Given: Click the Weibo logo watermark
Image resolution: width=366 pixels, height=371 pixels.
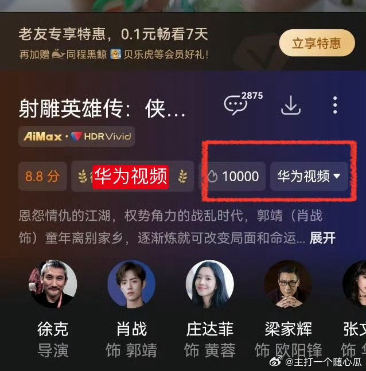Looking at the screenshot, I should coord(276,361).
